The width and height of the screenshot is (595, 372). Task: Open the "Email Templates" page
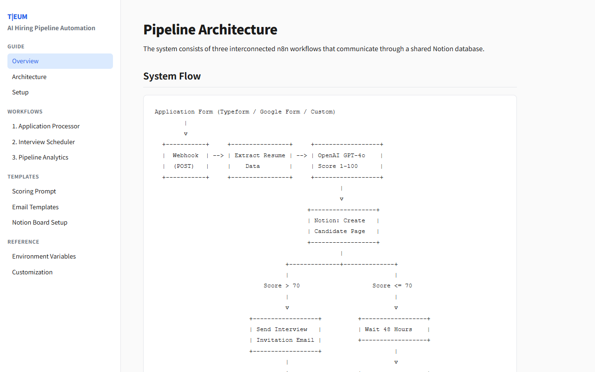pos(35,207)
